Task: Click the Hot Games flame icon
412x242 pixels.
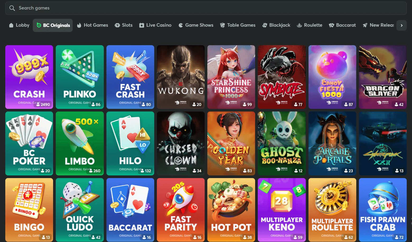Action: (79, 25)
